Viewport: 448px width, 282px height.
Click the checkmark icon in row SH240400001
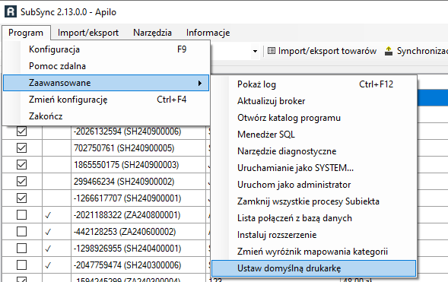click(48, 249)
